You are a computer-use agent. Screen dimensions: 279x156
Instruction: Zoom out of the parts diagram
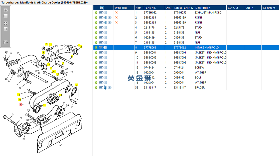pos(6,16)
